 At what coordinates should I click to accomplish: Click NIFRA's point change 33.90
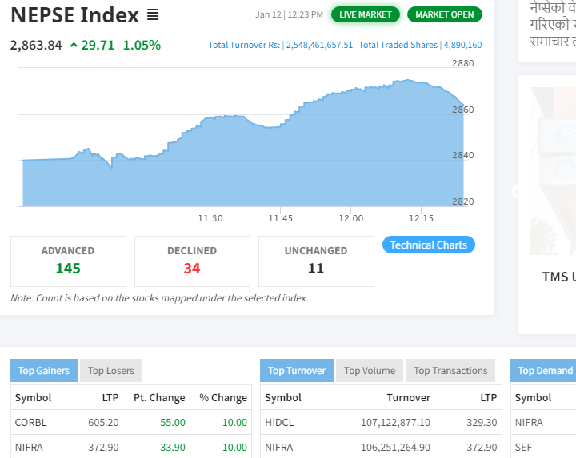tap(173, 448)
